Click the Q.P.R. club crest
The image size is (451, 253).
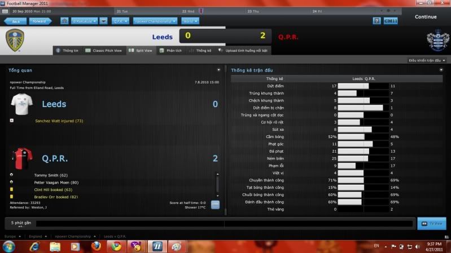tap(438, 40)
